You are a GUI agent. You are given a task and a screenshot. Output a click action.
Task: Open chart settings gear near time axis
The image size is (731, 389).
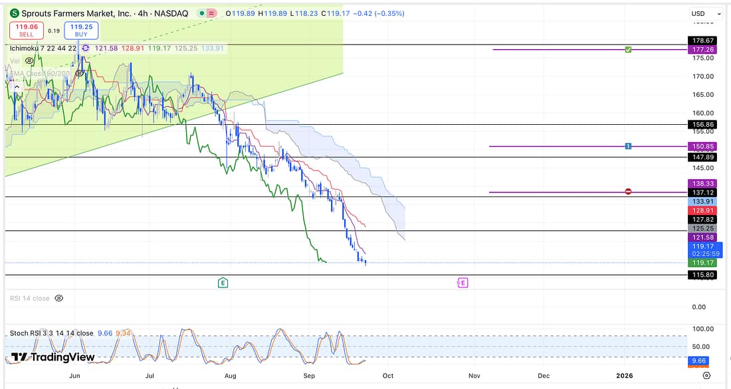(706, 375)
